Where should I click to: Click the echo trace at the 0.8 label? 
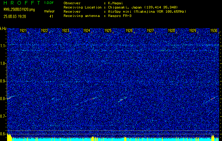[x=10, y=97]
